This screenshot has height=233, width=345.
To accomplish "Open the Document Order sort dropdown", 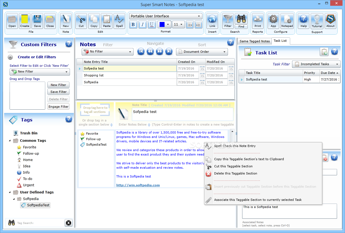I will 202,51.
